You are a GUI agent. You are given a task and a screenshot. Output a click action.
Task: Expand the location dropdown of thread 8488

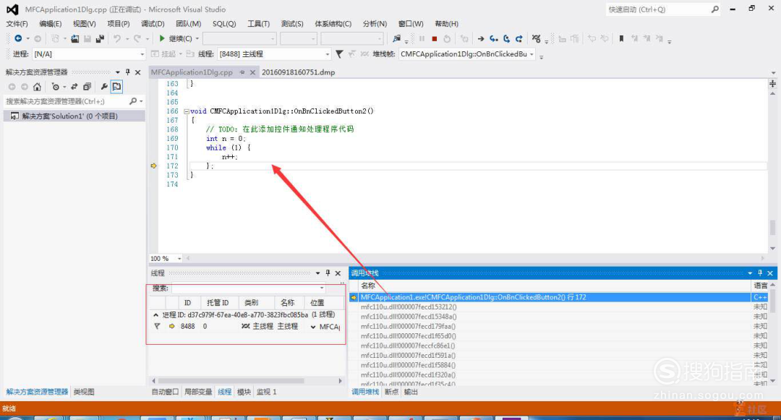tap(313, 327)
